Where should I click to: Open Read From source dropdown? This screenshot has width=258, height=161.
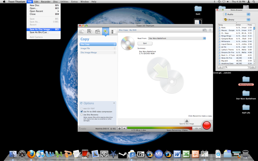tap(177, 38)
